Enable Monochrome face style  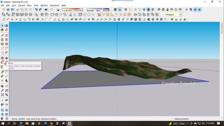pos(153,9)
